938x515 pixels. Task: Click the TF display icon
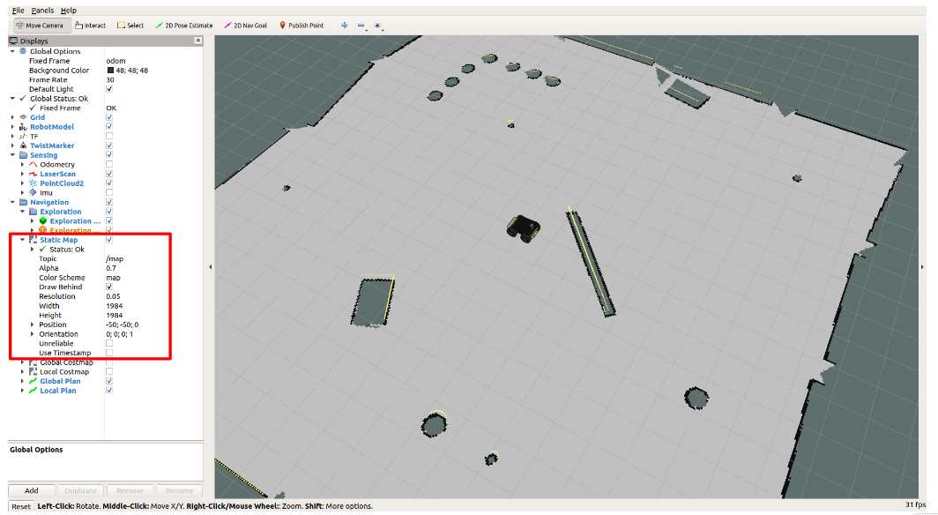[23, 137]
